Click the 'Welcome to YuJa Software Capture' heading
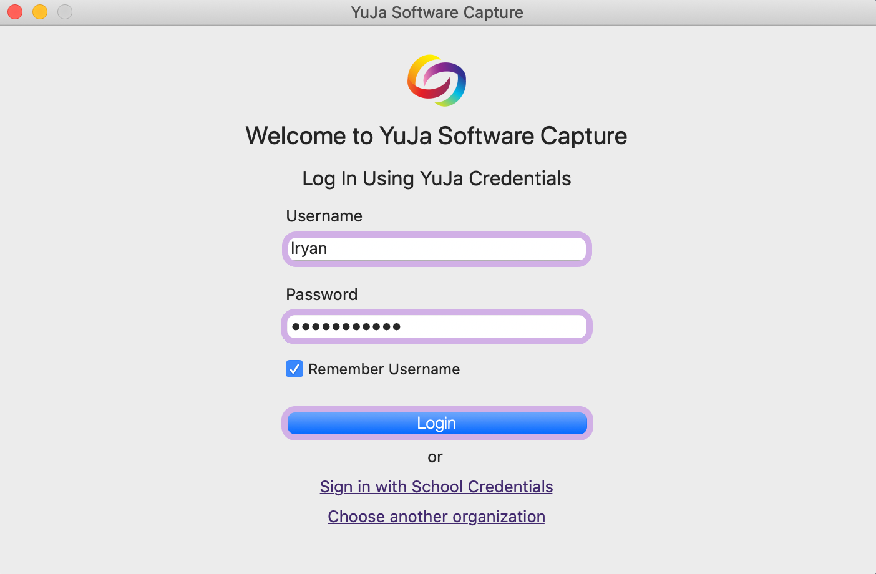 436,136
